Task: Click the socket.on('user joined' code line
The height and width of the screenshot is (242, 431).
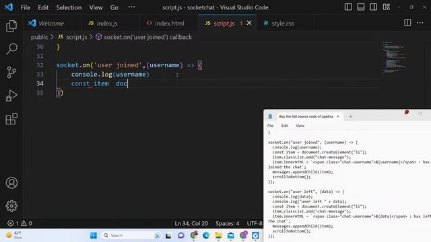Action: [x=129, y=65]
